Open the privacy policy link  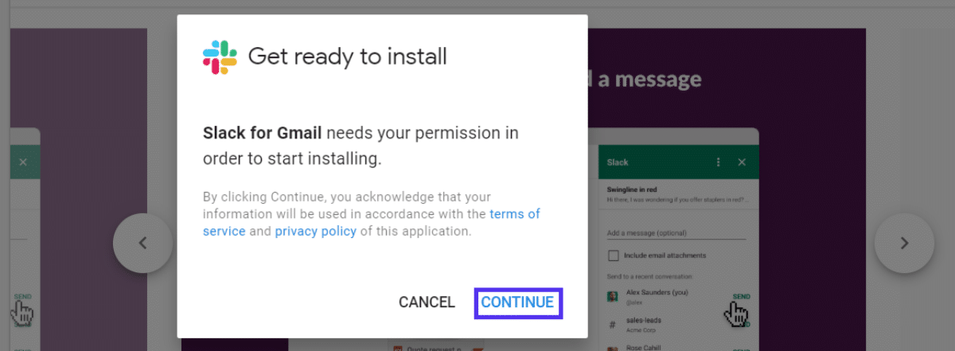pyautogui.click(x=316, y=232)
